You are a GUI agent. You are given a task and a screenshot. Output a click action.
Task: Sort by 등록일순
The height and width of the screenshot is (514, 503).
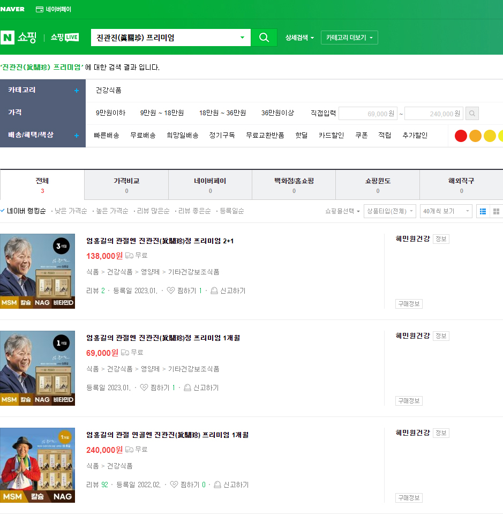click(x=231, y=211)
